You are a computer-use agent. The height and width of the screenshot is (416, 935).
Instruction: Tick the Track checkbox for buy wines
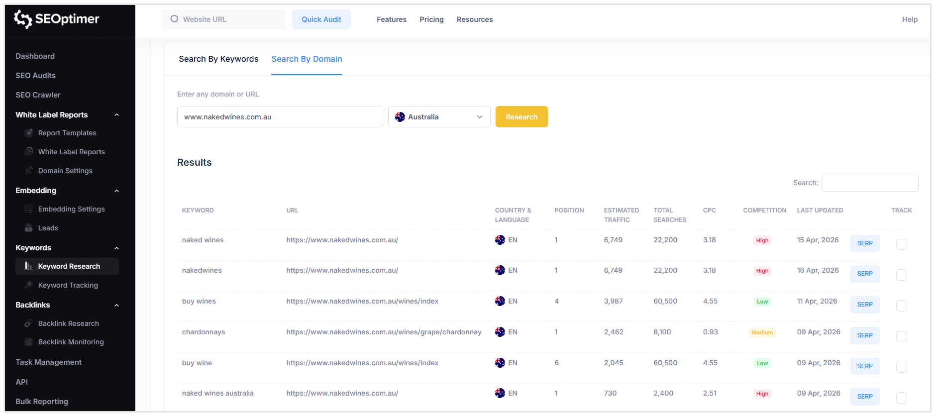point(902,306)
